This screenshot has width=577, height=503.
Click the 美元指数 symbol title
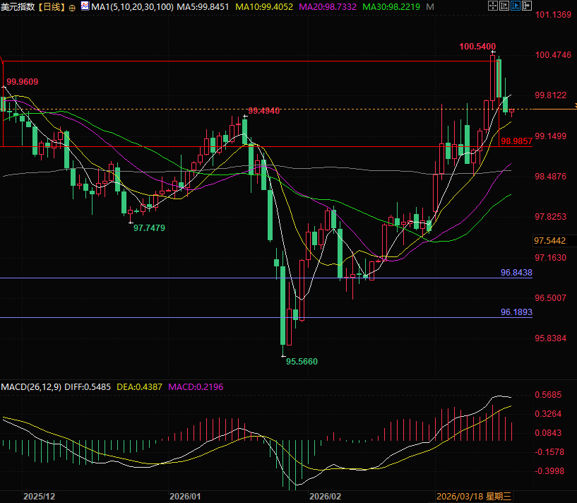coord(18,7)
